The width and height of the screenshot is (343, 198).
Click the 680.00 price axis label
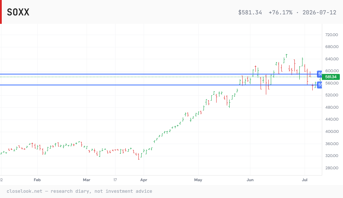332,47
